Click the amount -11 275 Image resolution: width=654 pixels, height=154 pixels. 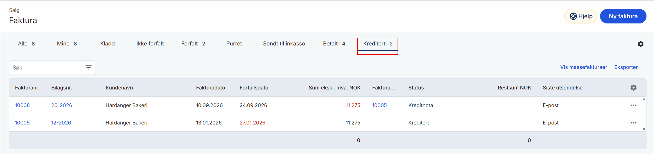coord(352,105)
